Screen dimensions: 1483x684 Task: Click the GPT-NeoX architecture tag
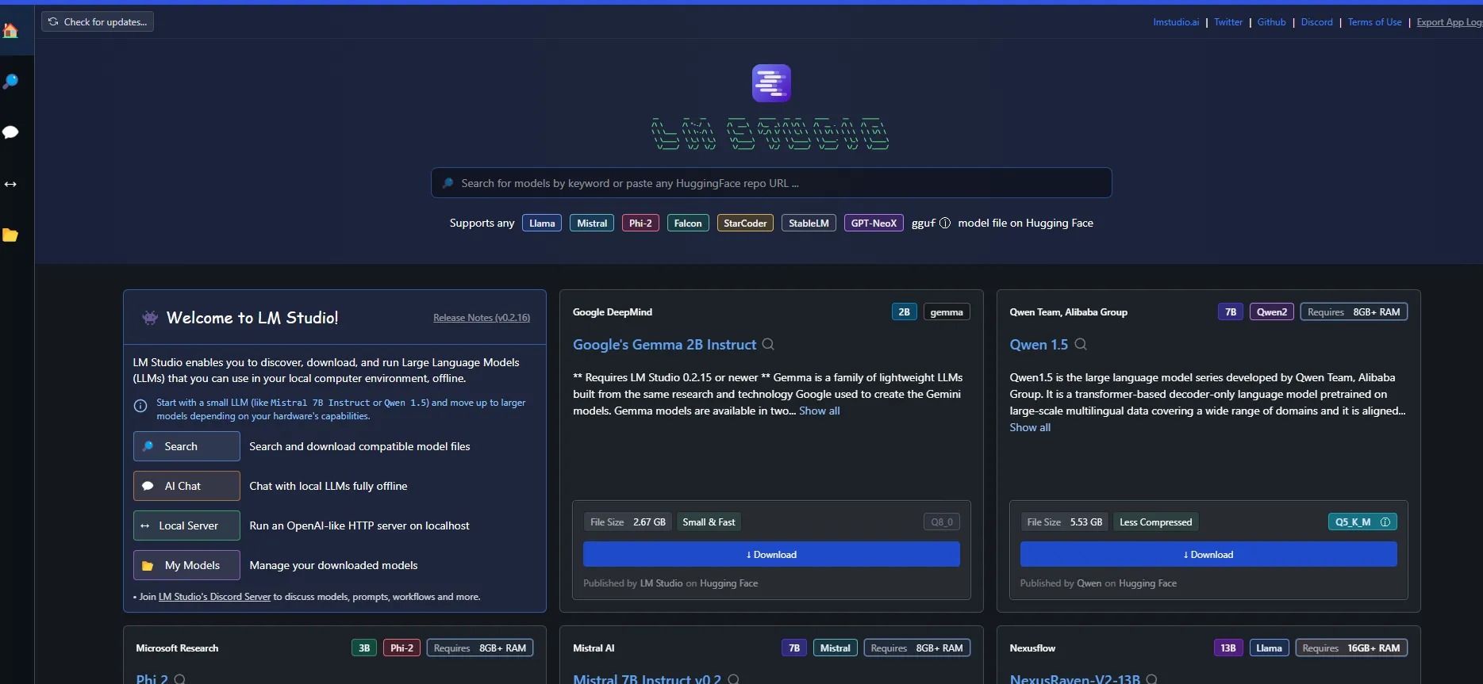[874, 224]
